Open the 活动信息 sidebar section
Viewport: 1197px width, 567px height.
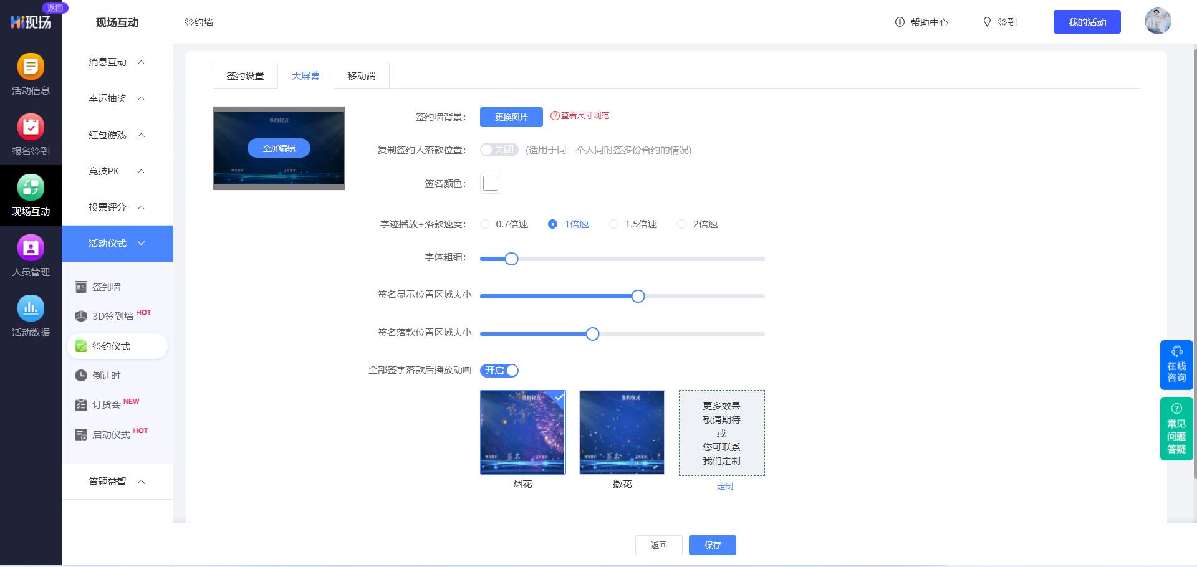pyautogui.click(x=31, y=75)
